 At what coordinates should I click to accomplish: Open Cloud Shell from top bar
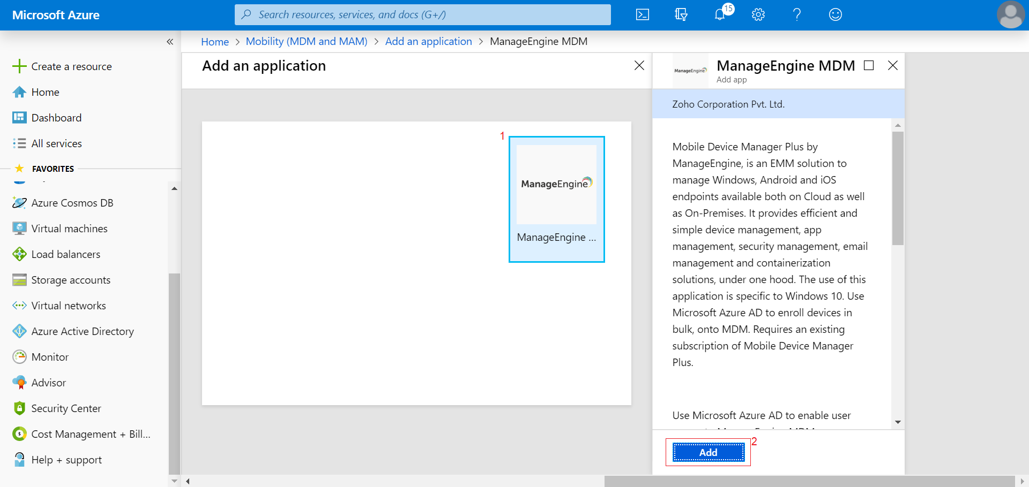[642, 14]
